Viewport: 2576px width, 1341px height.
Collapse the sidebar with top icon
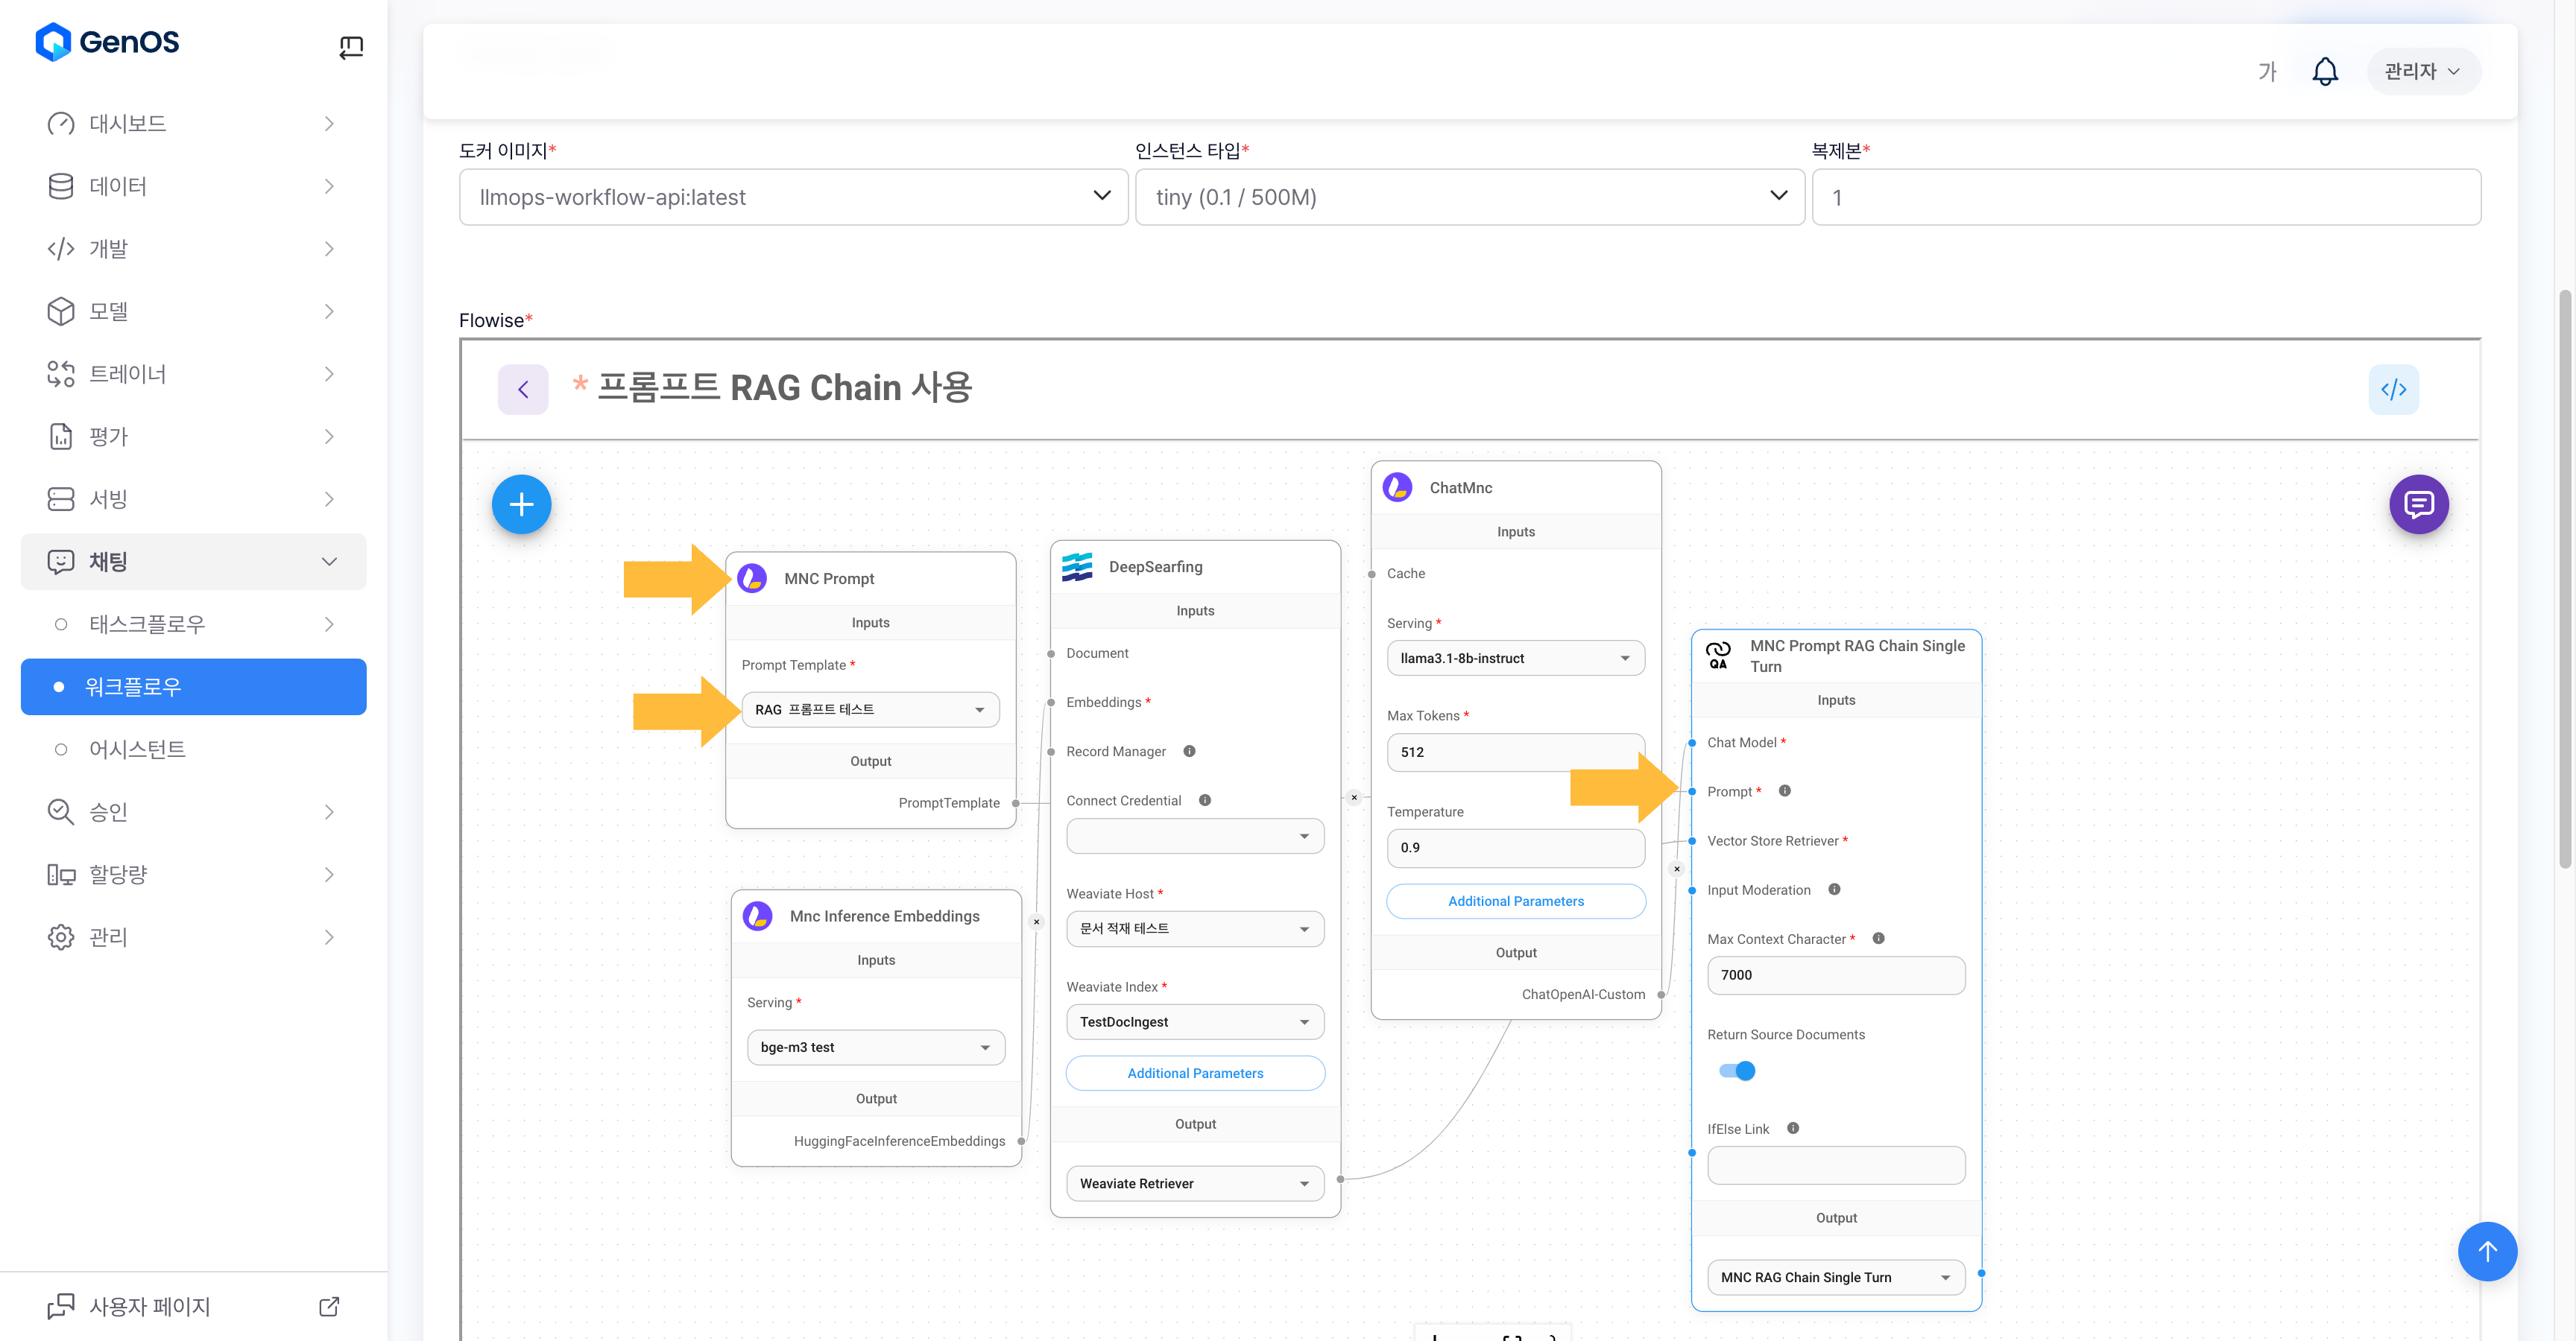(x=351, y=47)
